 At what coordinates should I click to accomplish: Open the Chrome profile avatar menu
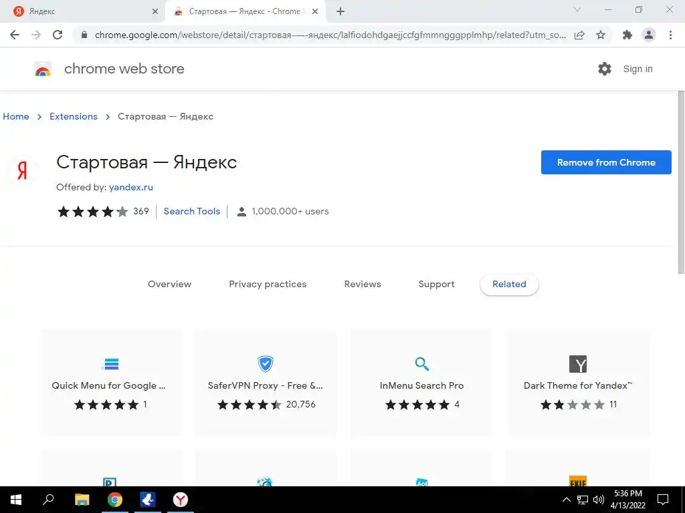pos(649,35)
